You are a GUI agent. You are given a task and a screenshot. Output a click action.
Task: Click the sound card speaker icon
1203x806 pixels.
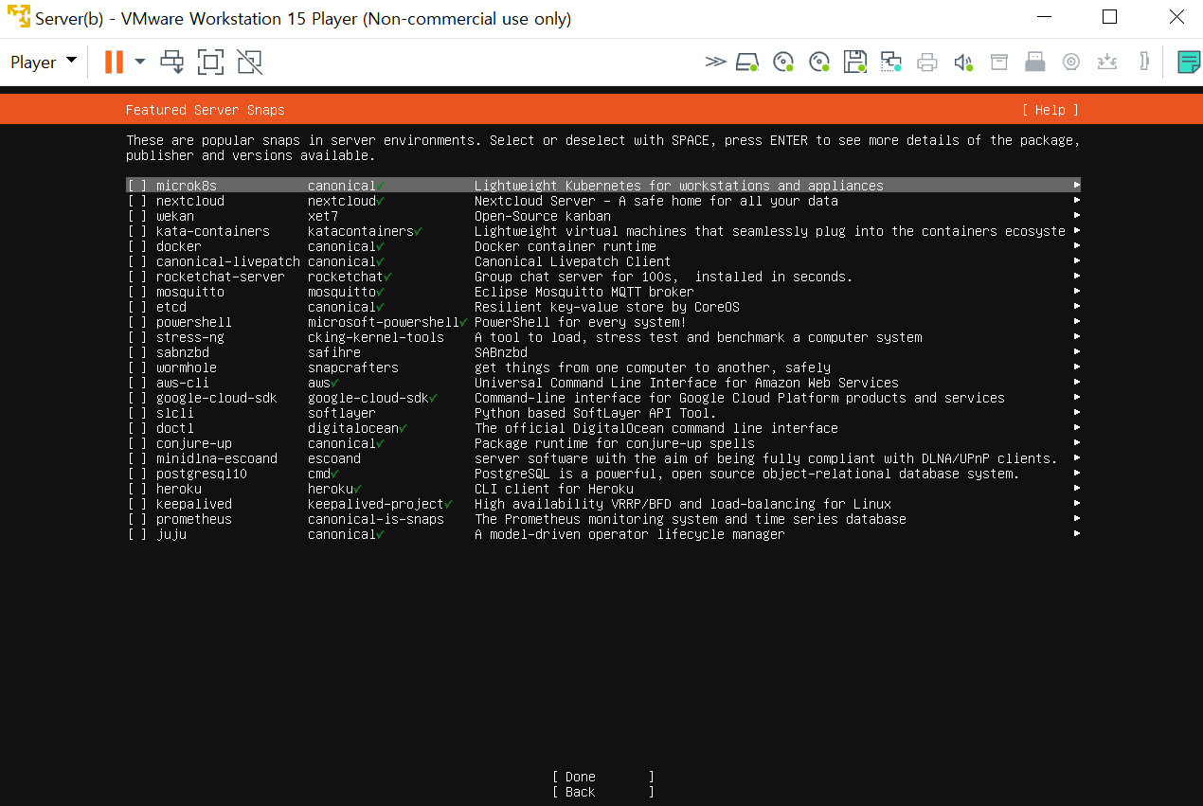(963, 63)
